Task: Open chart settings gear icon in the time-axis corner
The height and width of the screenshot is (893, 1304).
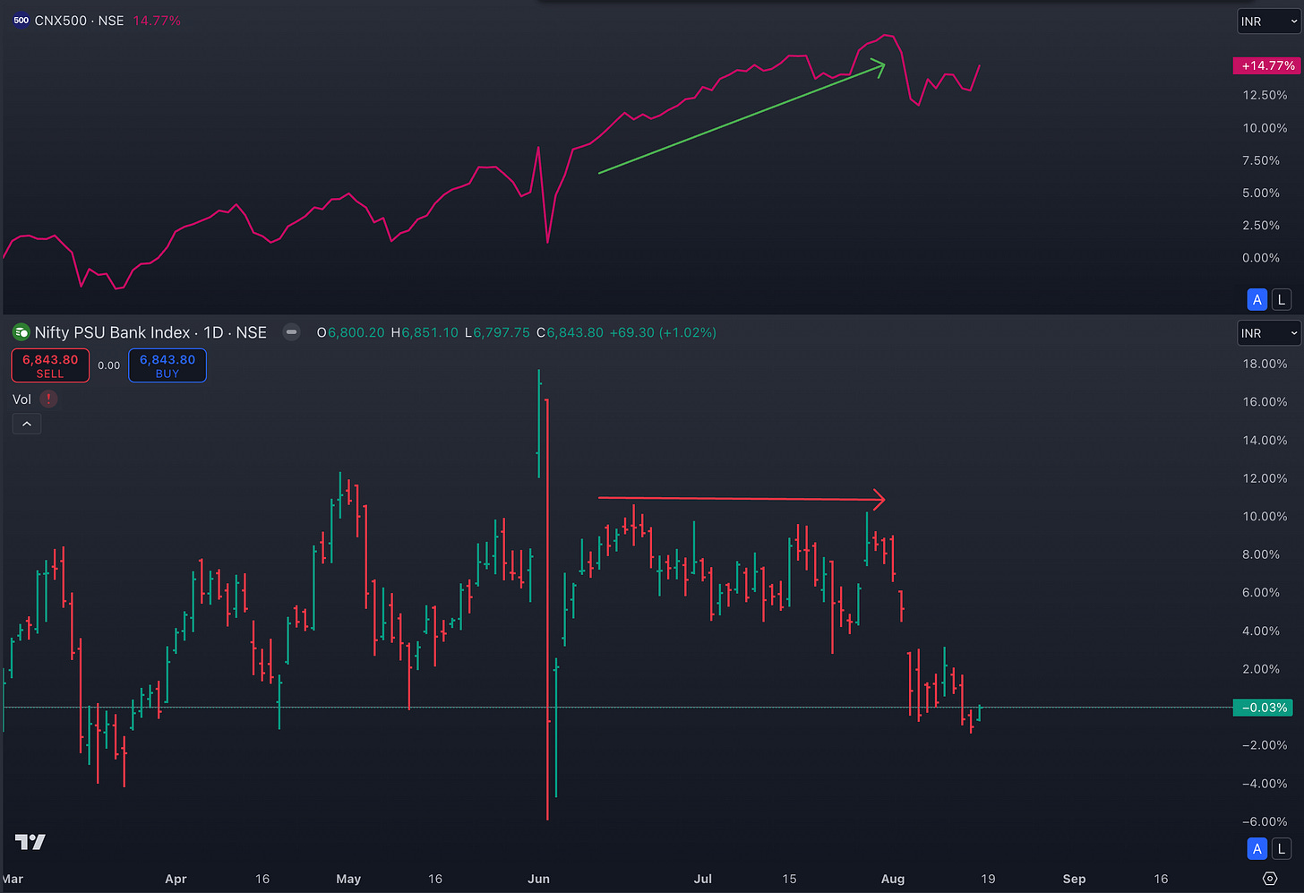Action: 1270,879
